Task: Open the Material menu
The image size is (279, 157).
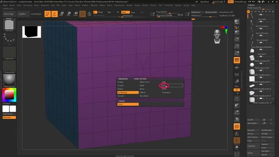Action: coord(94,5)
